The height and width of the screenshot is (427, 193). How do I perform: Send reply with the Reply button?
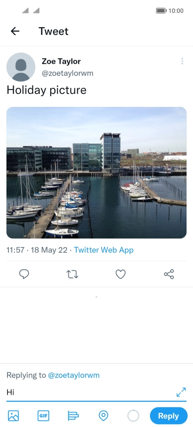(169, 416)
